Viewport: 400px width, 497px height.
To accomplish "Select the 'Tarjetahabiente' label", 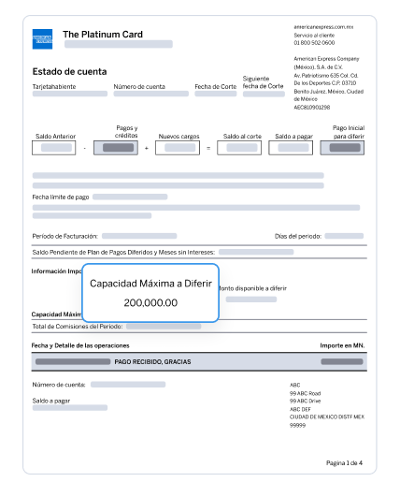I will tap(54, 86).
